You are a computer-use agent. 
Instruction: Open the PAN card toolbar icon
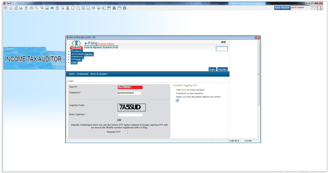tap(47, 8)
